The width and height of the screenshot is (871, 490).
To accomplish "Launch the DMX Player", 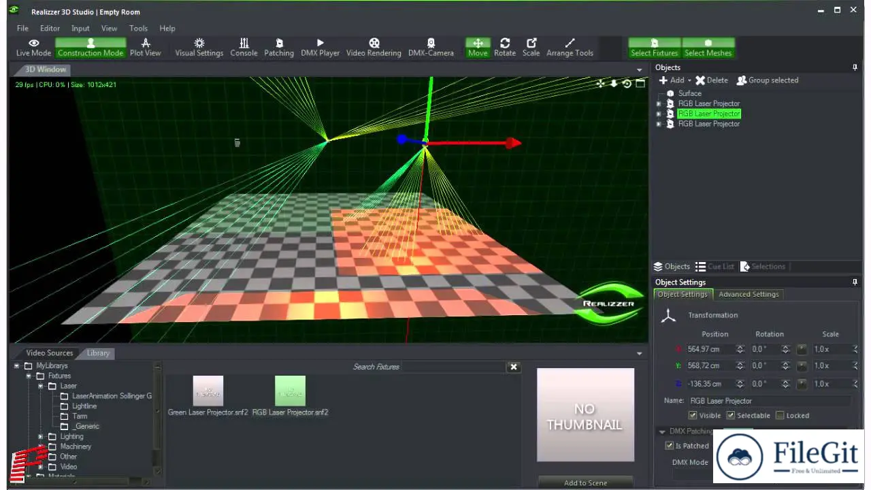I will click(320, 48).
